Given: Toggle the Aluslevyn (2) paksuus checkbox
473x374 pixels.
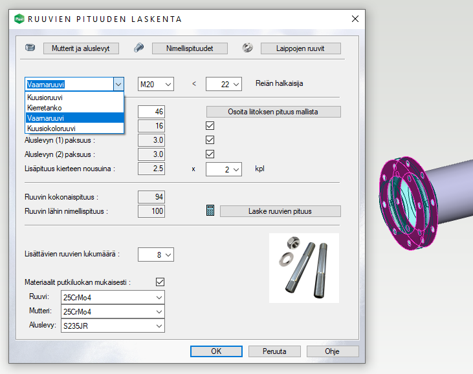Looking at the screenshot, I should click(x=210, y=154).
